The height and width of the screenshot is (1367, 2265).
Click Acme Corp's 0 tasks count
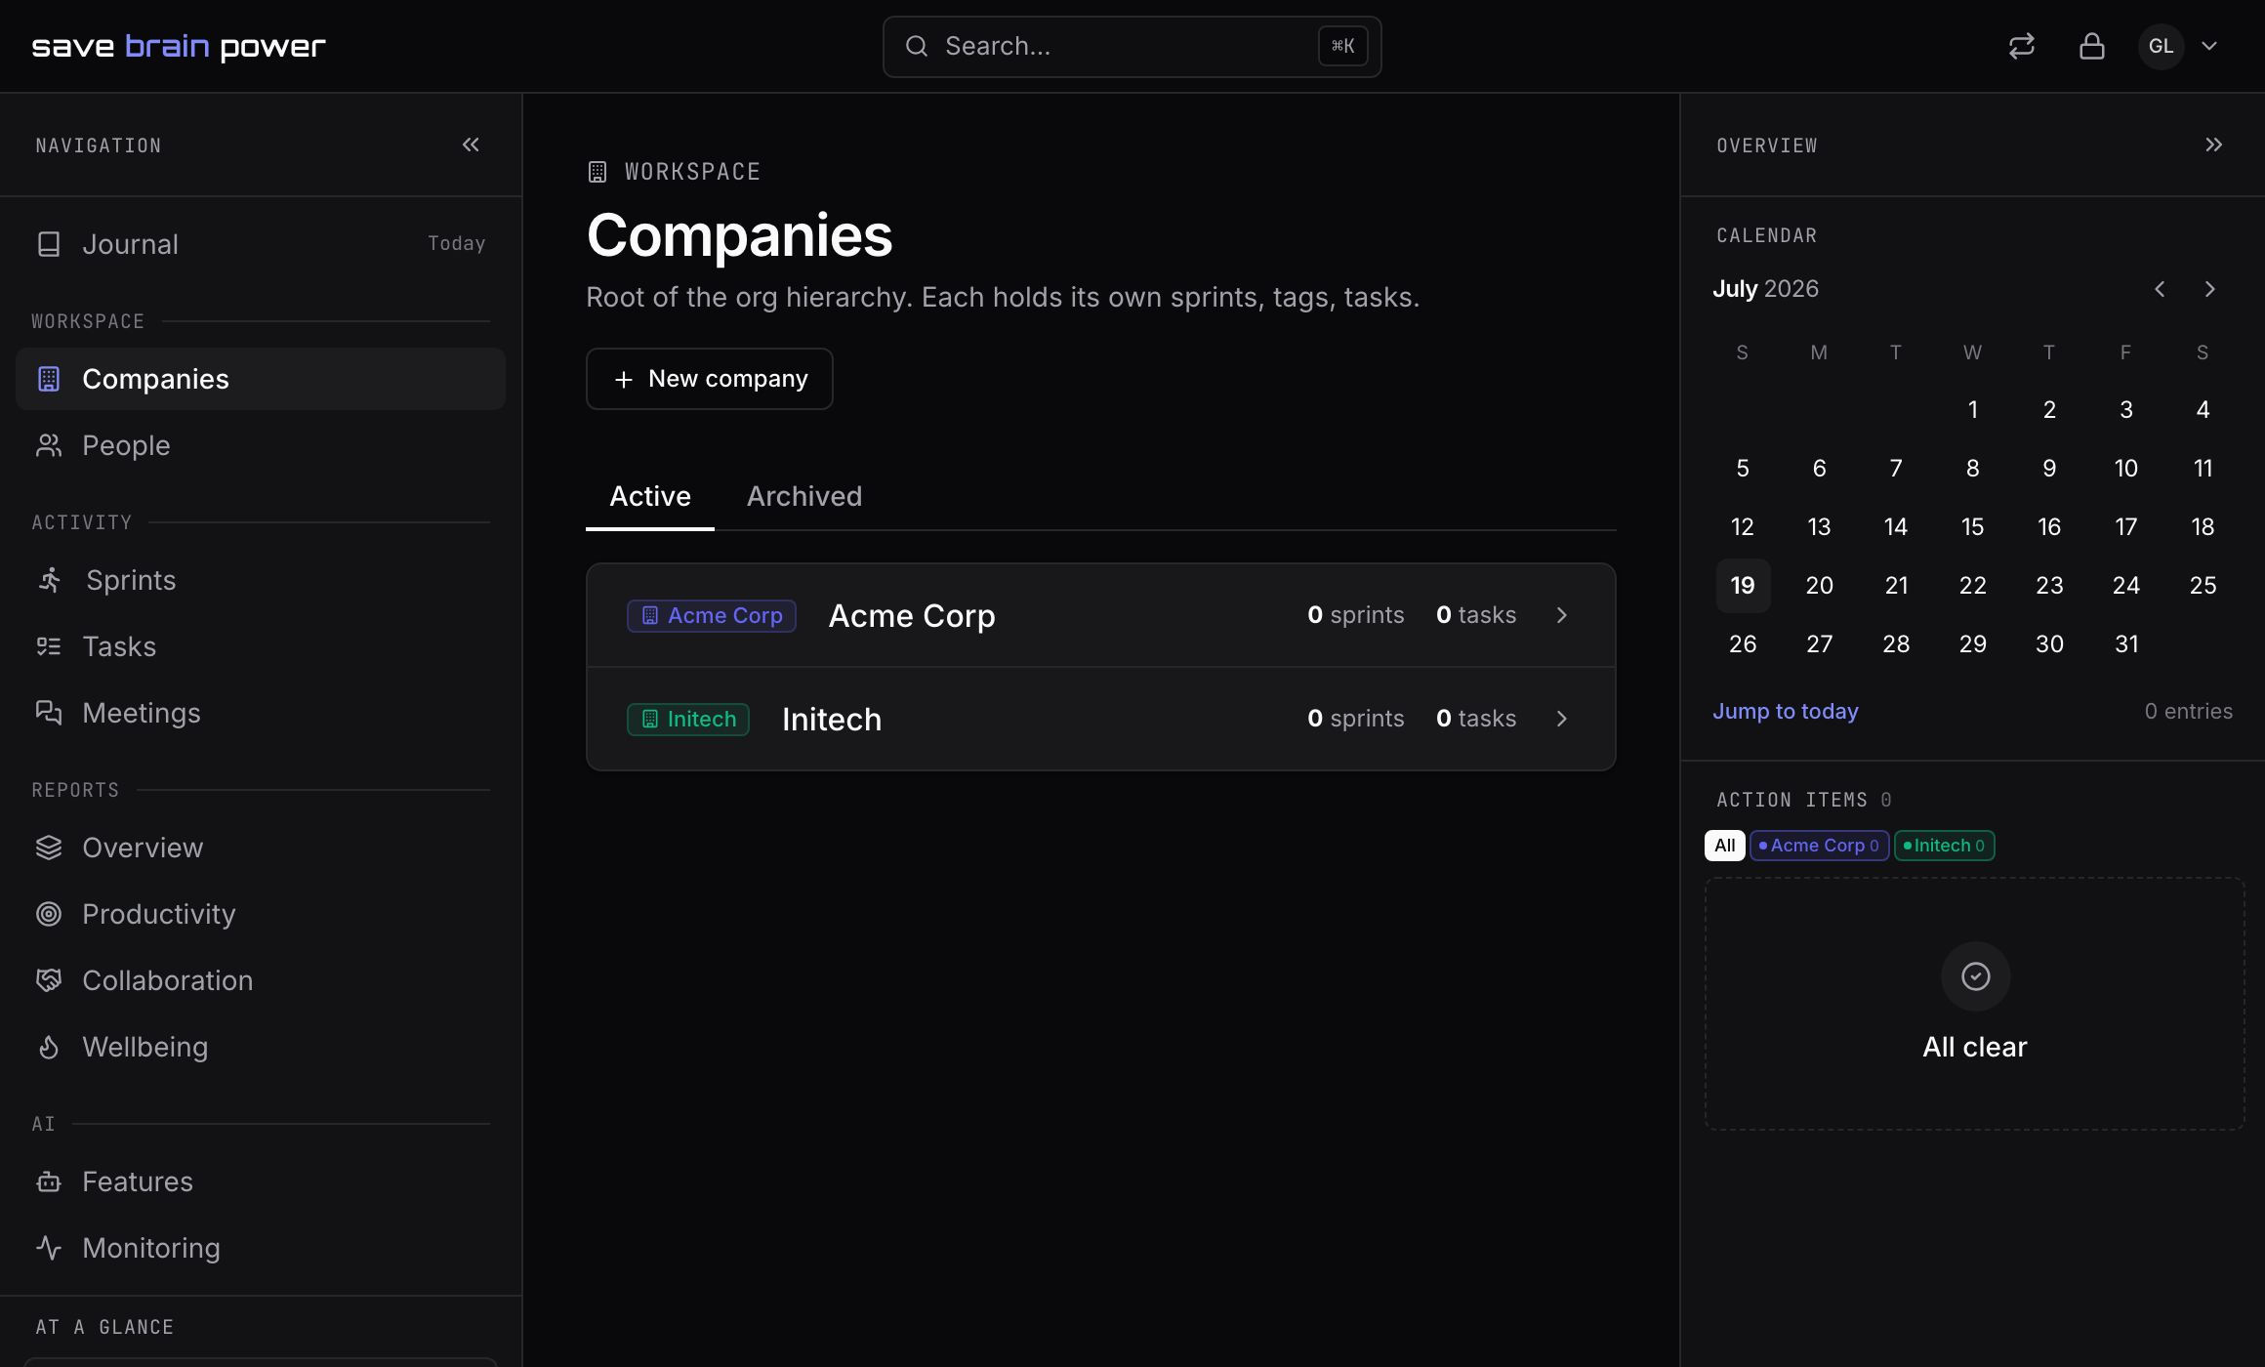[1476, 615]
